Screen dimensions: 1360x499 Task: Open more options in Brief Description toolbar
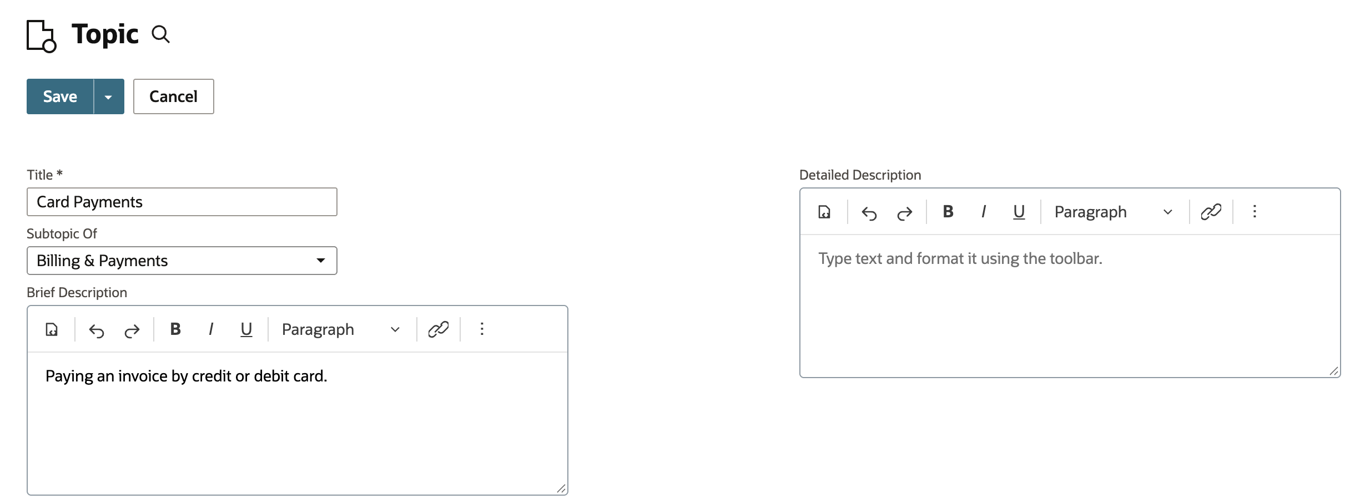click(482, 329)
